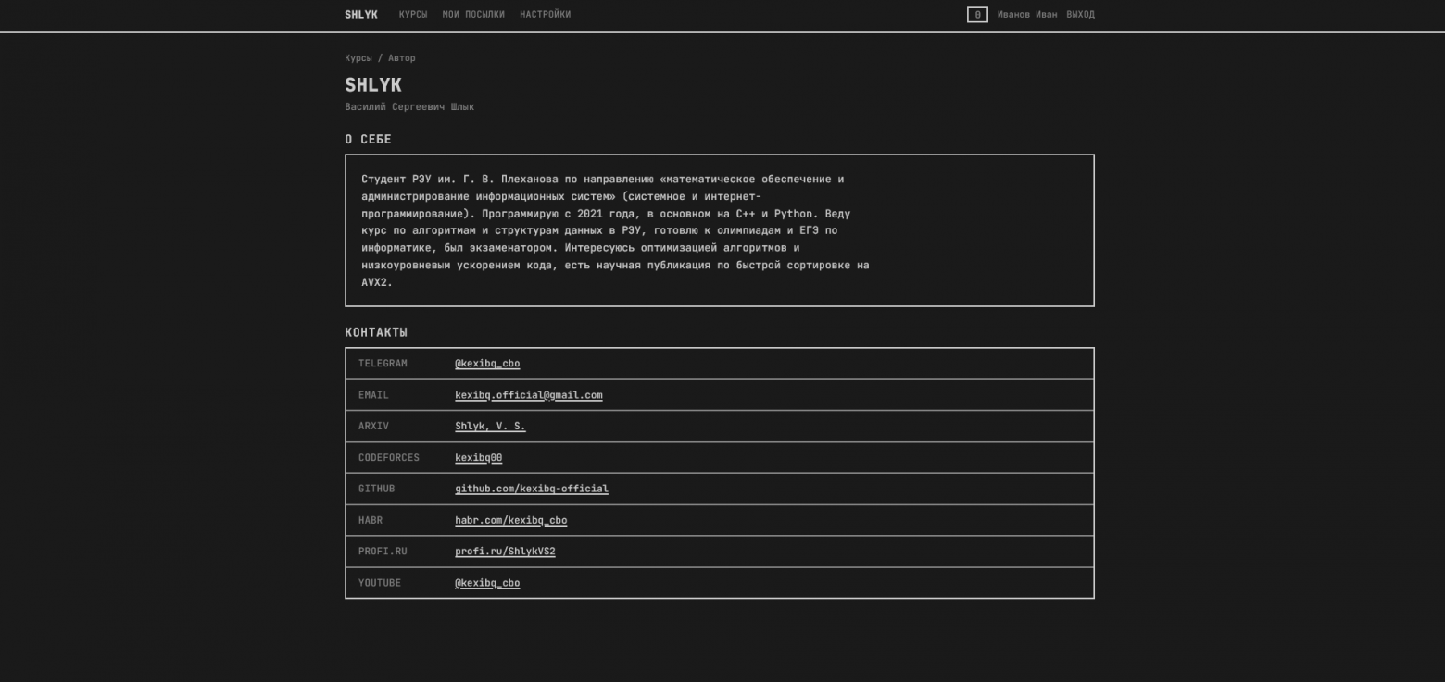Click the email kexibq.official@gmail.com
This screenshot has height=682, width=1445.
tap(529, 395)
